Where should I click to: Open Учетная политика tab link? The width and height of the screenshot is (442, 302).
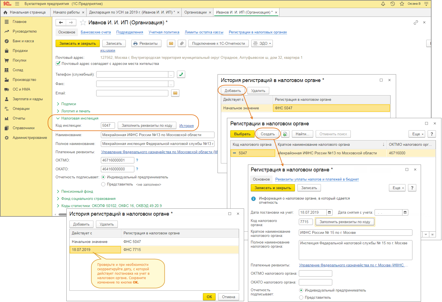pyautogui.click(x=164, y=32)
